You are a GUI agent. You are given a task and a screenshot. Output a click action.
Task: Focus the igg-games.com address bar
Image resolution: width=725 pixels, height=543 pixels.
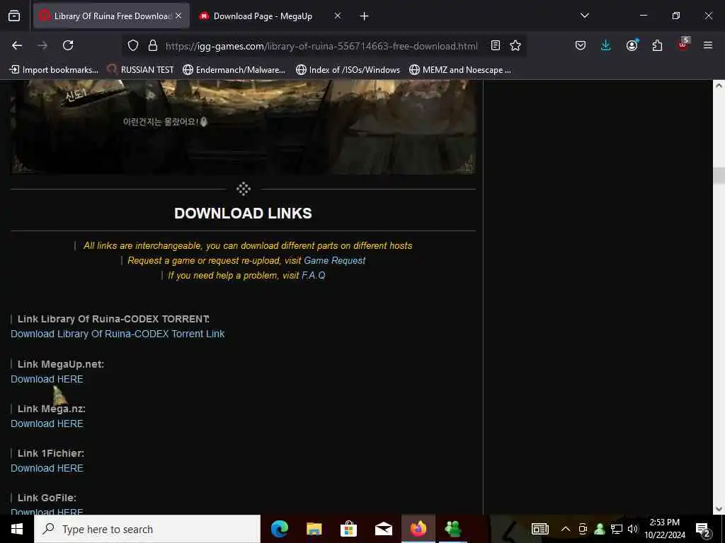coord(321,46)
